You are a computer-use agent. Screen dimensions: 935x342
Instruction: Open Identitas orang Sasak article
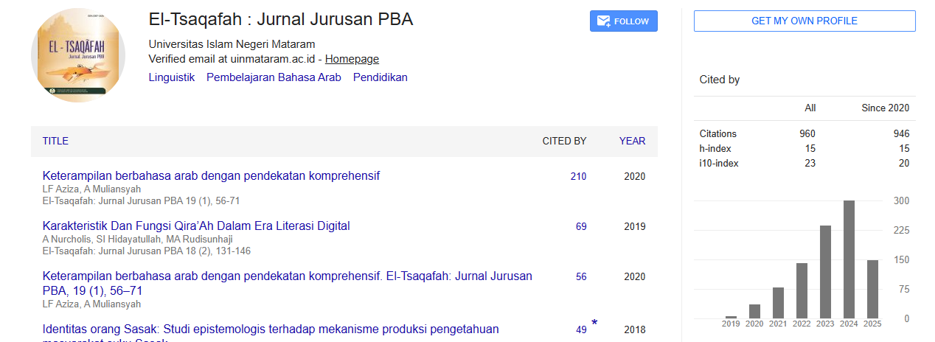tap(271, 329)
